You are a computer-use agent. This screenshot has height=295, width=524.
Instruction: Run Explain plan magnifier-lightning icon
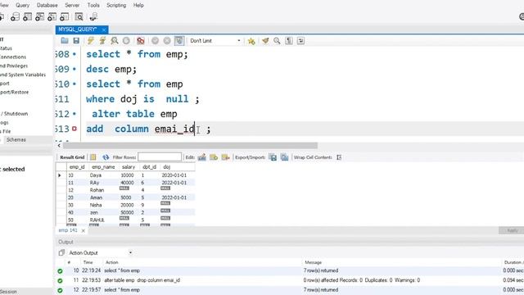tap(115, 41)
